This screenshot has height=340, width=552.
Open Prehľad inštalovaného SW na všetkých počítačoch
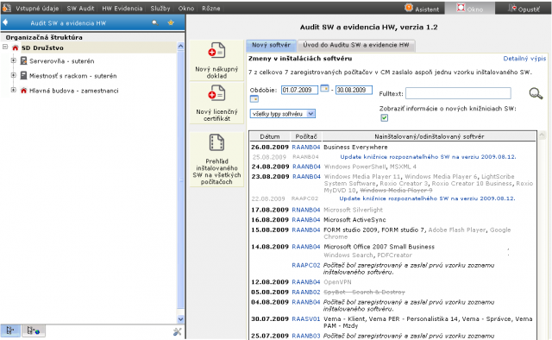216,160
